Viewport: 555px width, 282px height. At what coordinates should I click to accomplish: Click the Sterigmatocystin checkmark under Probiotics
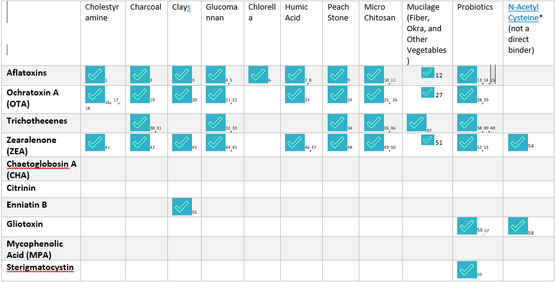pos(467,270)
